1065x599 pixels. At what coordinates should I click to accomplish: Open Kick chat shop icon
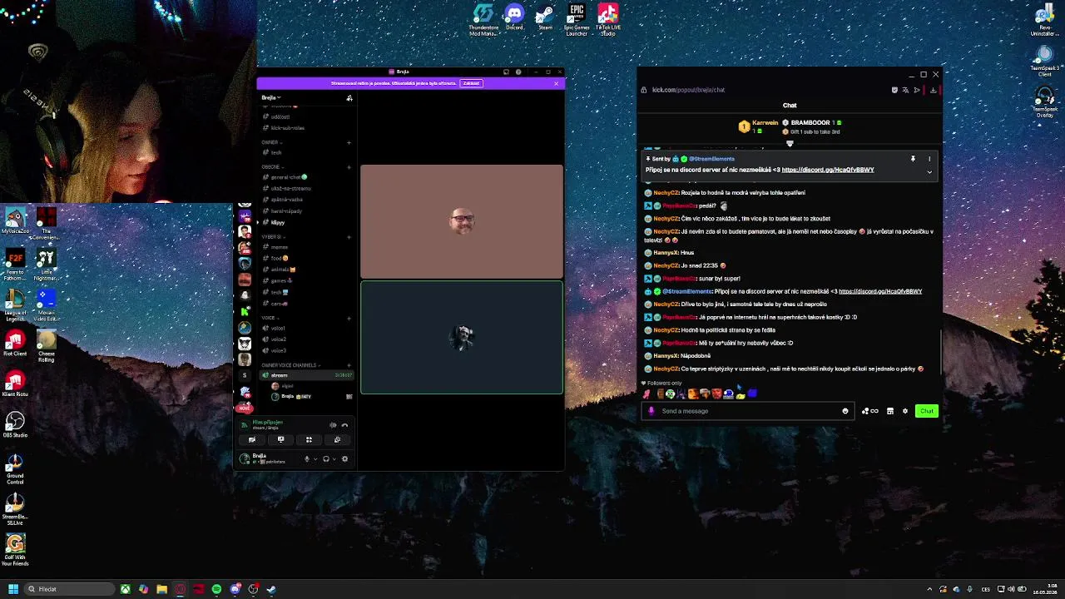[890, 411]
